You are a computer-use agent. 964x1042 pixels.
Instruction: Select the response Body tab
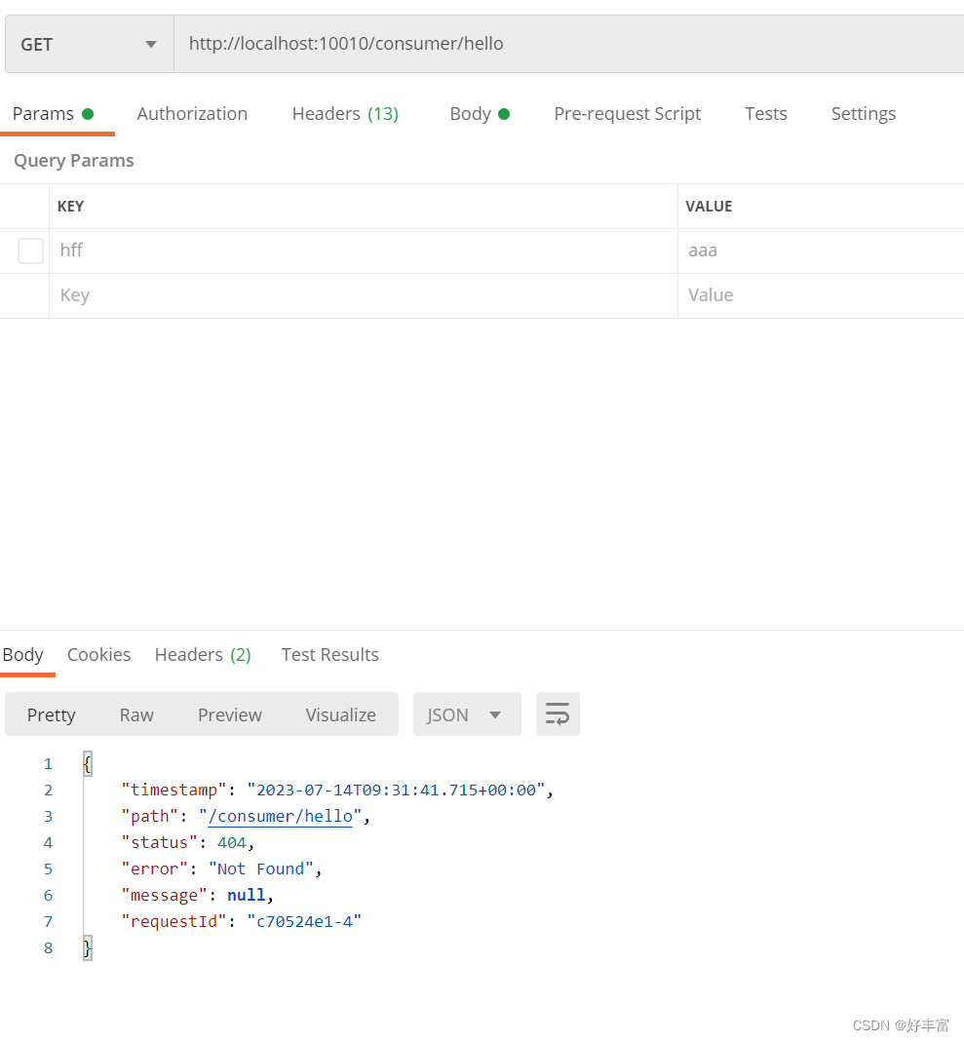point(23,655)
